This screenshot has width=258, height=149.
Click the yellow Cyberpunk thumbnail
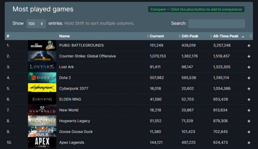point(42,88)
